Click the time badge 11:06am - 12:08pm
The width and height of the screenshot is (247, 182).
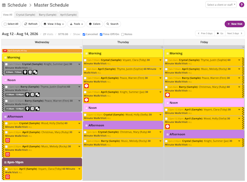(15, 95)
